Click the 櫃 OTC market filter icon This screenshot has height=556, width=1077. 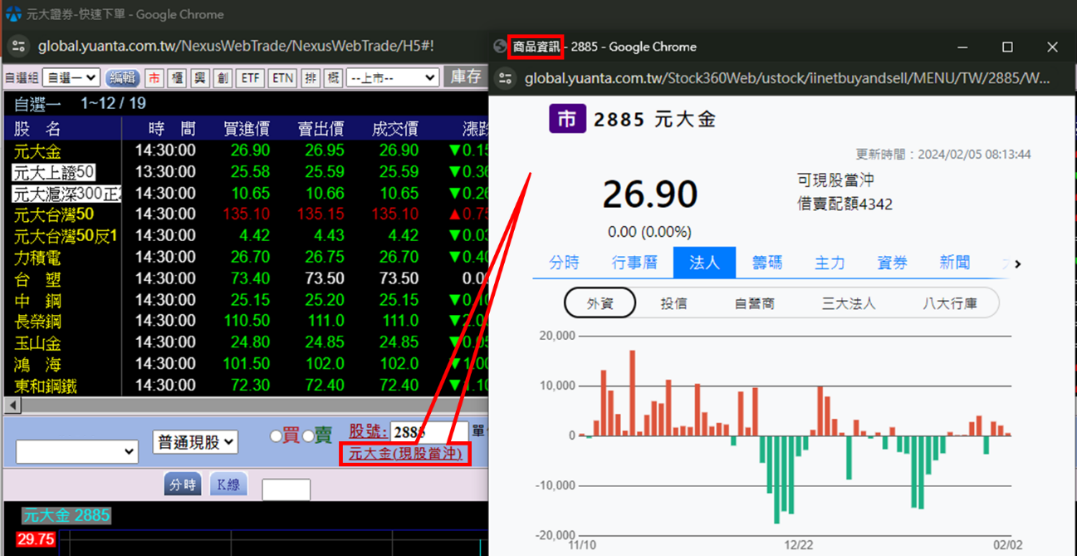(x=176, y=78)
